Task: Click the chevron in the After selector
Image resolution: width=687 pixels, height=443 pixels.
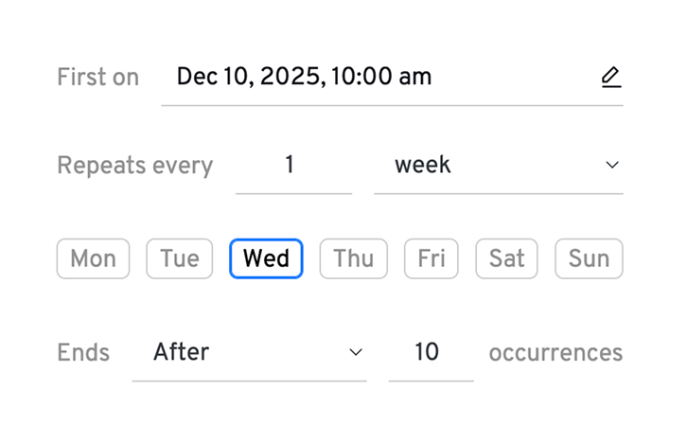Action: point(356,353)
